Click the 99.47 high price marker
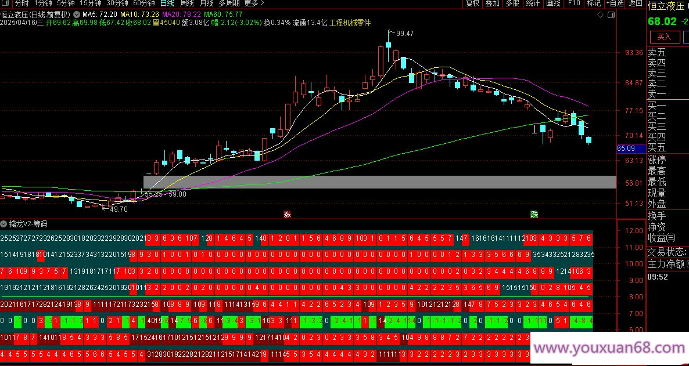Image resolution: width=689 pixels, height=366 pixels. coord(404,34)
